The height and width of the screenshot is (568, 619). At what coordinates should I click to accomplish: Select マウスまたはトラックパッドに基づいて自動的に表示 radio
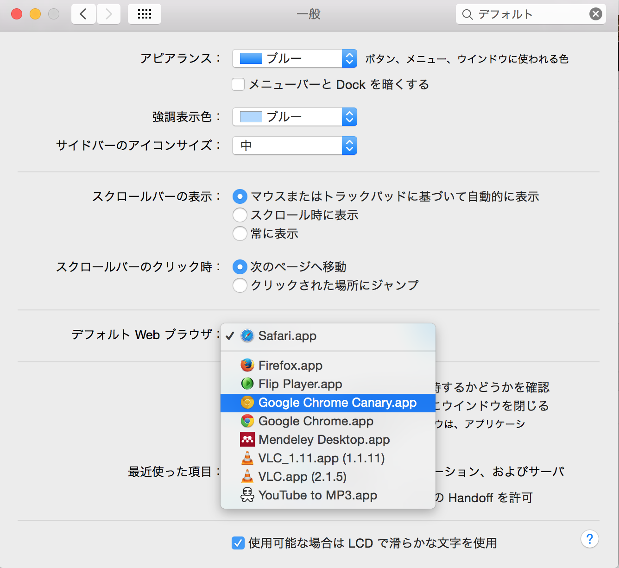pos(240,196)
